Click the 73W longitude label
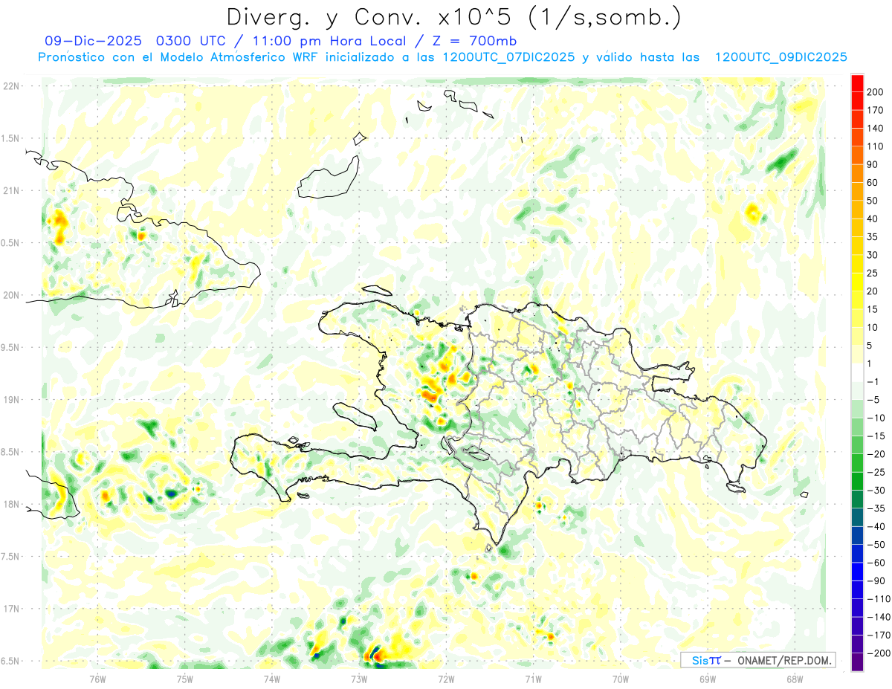This screenshot has width=892, height=689. pyautogui.click(x=359, y=679)
